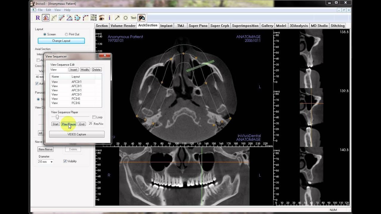Select the area measurement tool
This screenshot has height=214, width=381.
[x=77, y=18]
